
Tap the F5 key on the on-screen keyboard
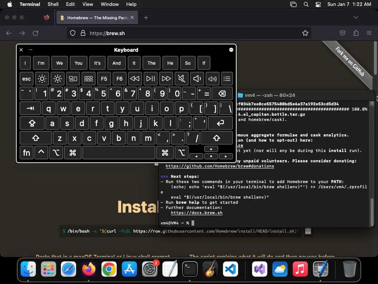[x=104, y=79]
